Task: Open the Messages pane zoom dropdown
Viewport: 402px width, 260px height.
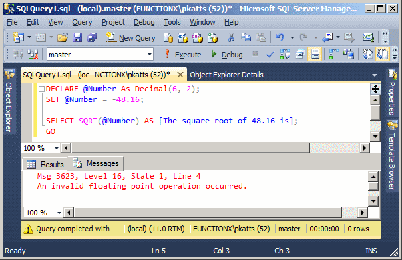Action: 59,213
